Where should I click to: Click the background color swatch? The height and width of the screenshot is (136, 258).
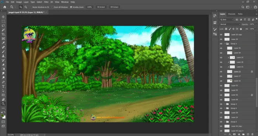tap(4, 117)
